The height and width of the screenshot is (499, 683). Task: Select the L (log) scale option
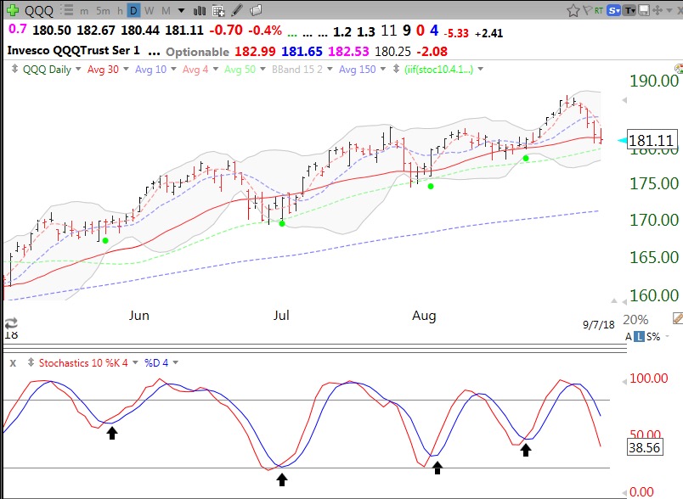[x=639, y=336]
